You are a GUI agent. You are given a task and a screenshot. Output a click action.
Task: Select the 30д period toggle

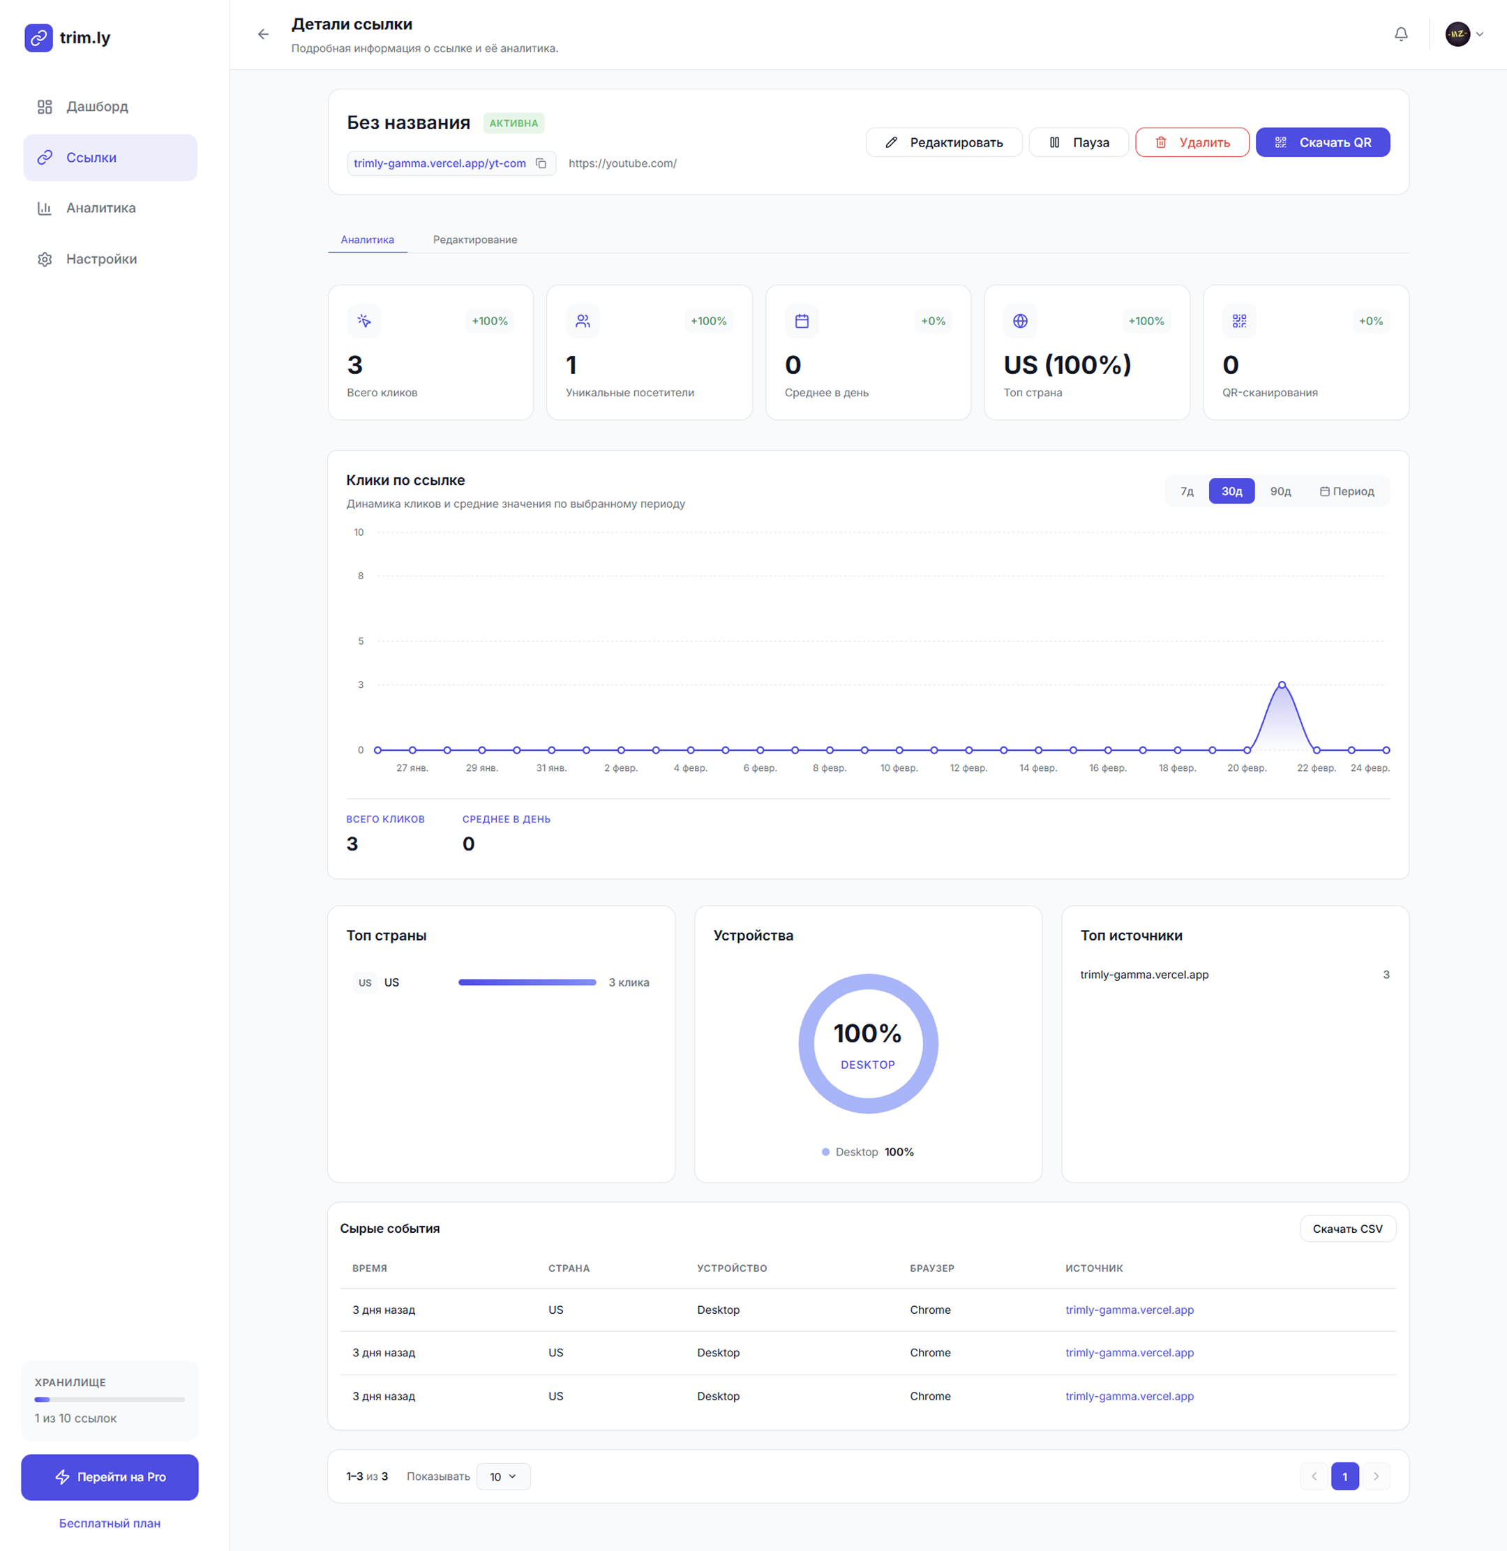pos(1231,491)
